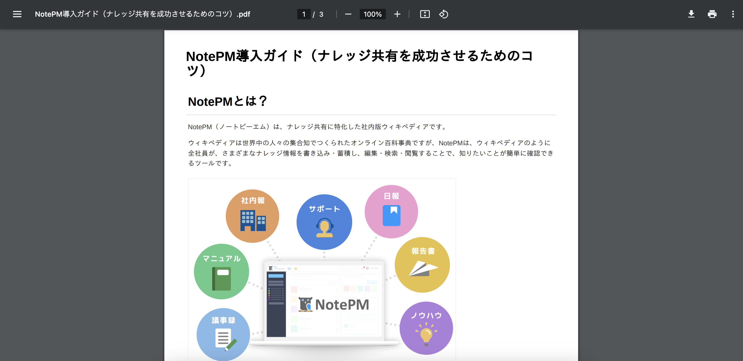Screen dimensions: 743x361
Task: Zoom out of the PDF document
Action: 348,14
